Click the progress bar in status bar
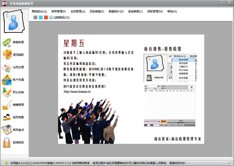234x166 pixels. [208, 163]
